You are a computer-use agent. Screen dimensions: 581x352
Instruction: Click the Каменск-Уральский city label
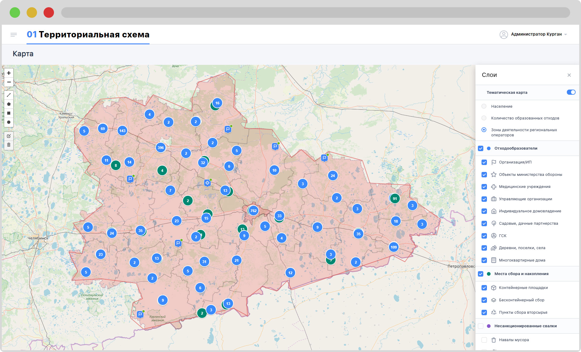pyautogui.click(x=66, y=115)
